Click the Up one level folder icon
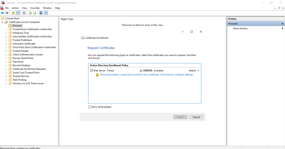 (x=13, y=13)
